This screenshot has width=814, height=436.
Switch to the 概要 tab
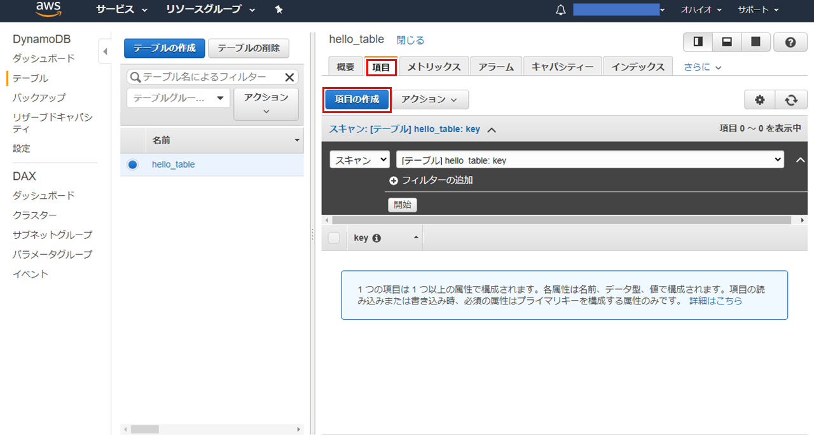tap(346, 67)
